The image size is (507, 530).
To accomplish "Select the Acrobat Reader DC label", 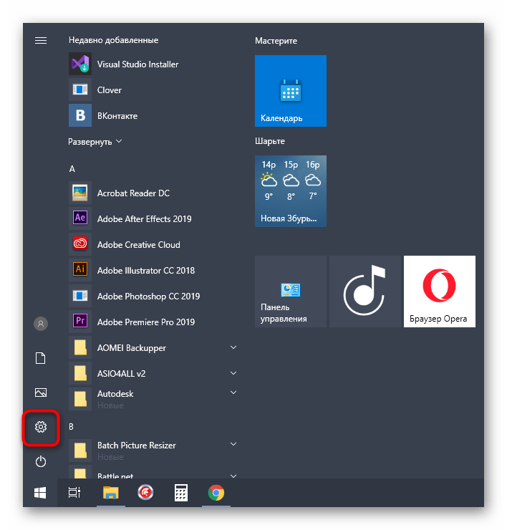I will (x=133, y=193).
